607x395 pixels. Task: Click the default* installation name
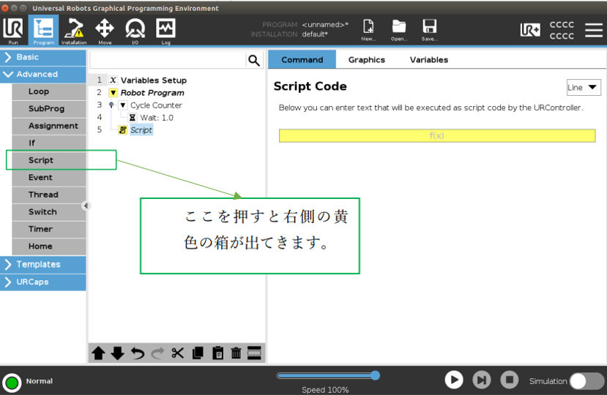tap(315, 34)
